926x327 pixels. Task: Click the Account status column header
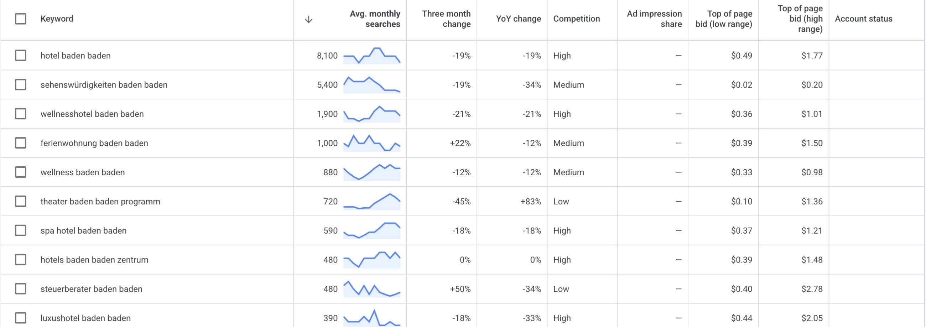tap(863, 19)
